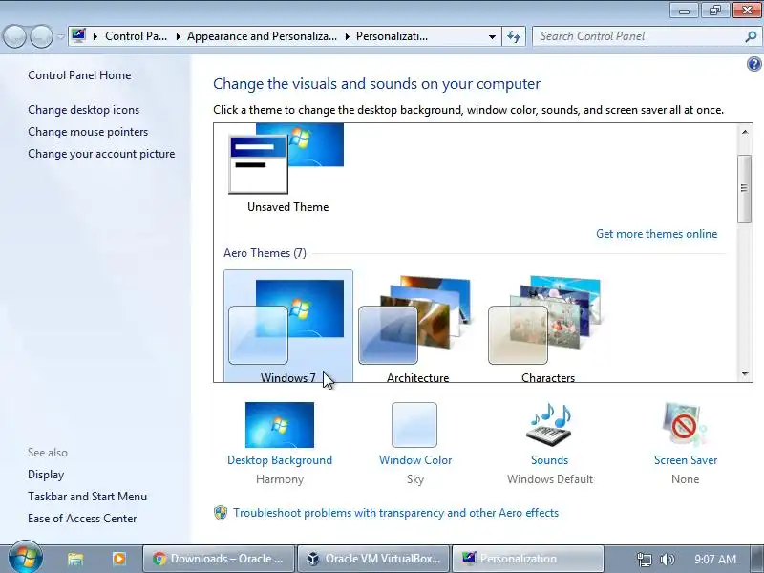The image size is (764, 573).
Task: Click the theme list scroll up arrow
Action: pyautogui.click(x=745, y=132)
